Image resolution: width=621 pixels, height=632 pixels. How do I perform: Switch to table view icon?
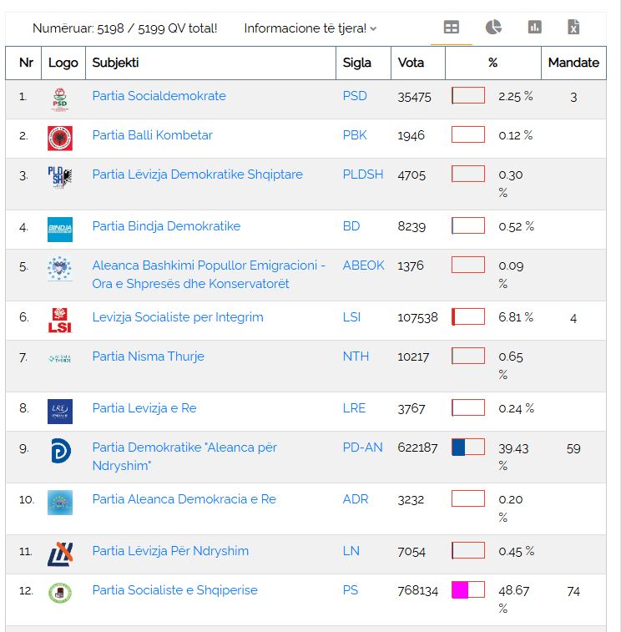coord(451,28)
